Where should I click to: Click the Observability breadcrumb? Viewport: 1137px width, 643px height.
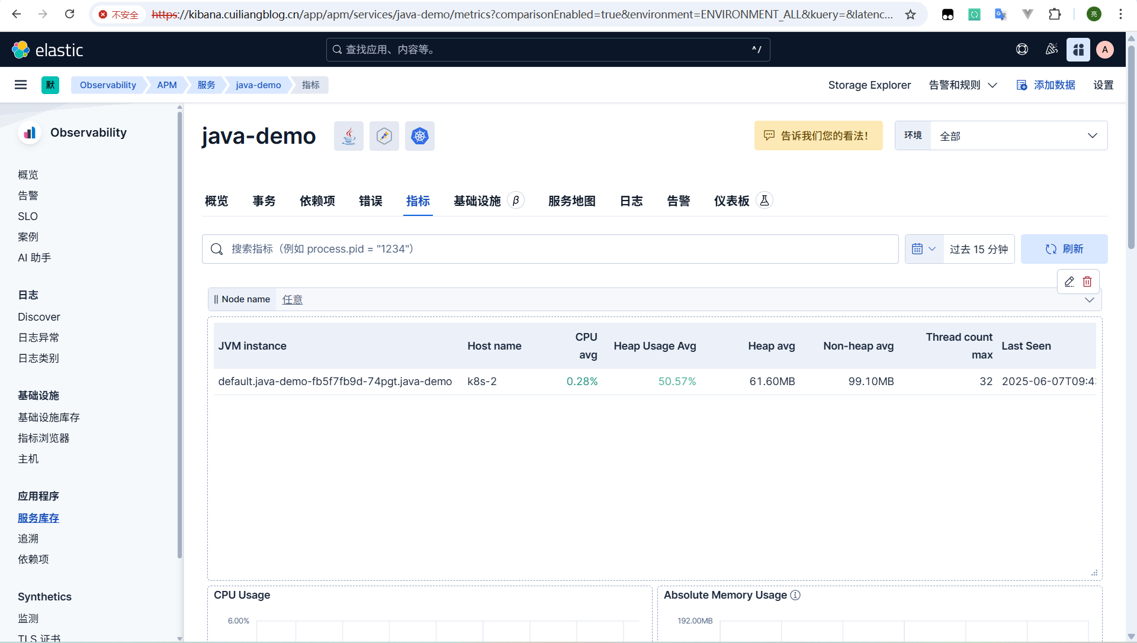(x=108, y=85)
